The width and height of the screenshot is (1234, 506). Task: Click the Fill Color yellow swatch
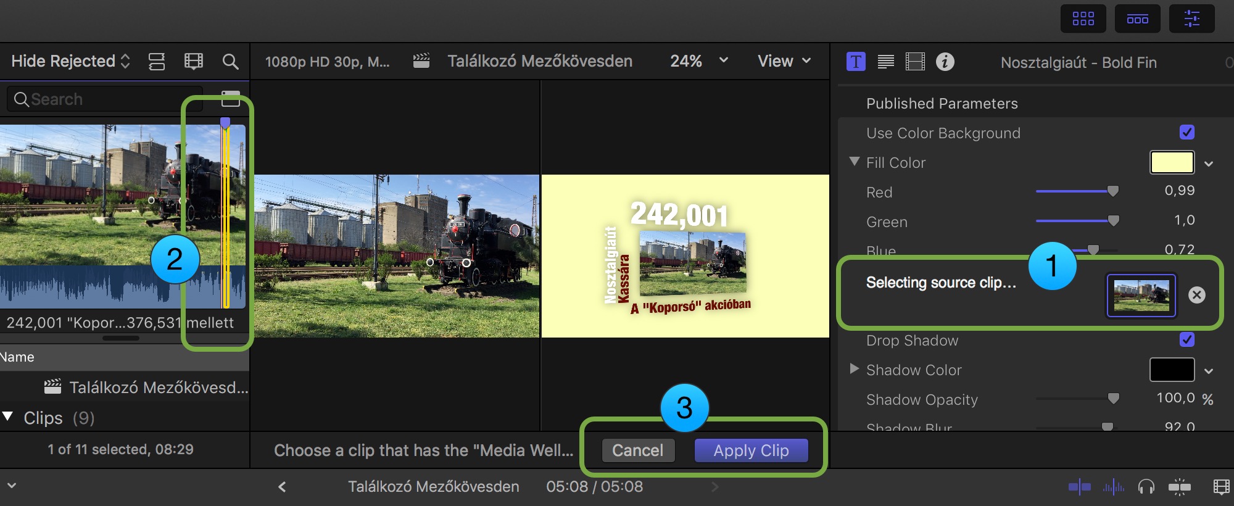1172,162
